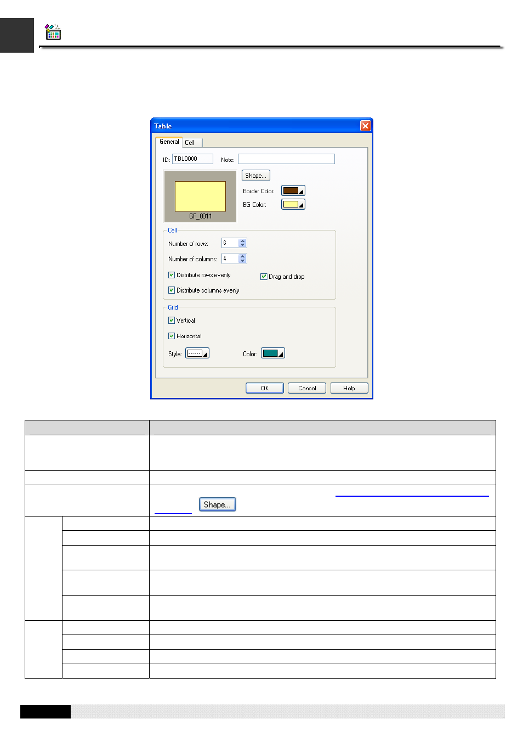Click the Number of rows field
Viewport: 523px width, 741px height.
[x=230, y=243]
